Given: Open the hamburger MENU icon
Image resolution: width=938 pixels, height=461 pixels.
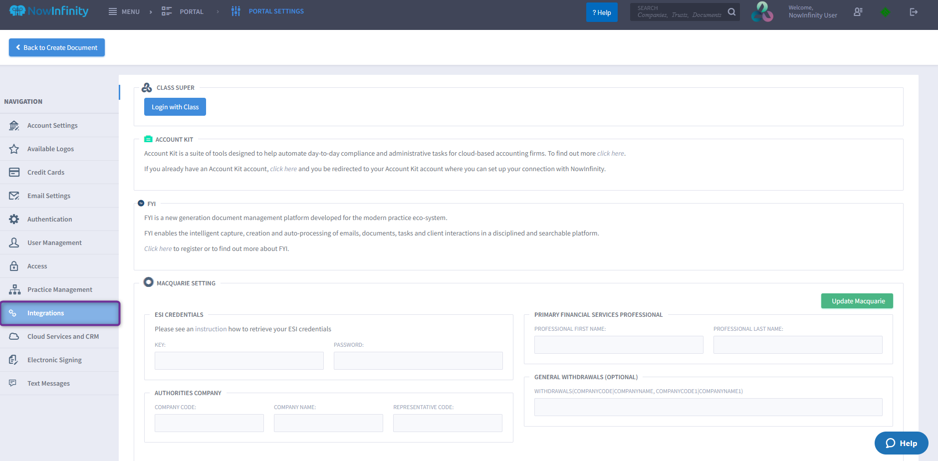Looking at the screenshot, I should click(113, 11).
